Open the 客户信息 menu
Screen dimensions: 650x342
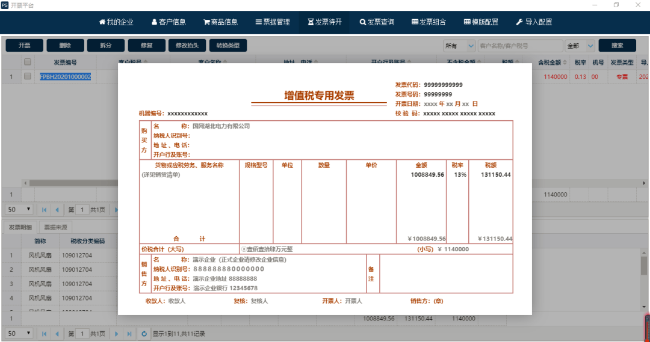click(x=169, y=22)
